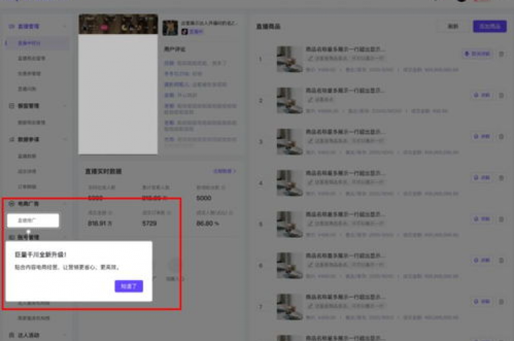Screen dimensions: 514x341
Task: Click edit pencil icon on product row 1
Action: pos(310,58)
